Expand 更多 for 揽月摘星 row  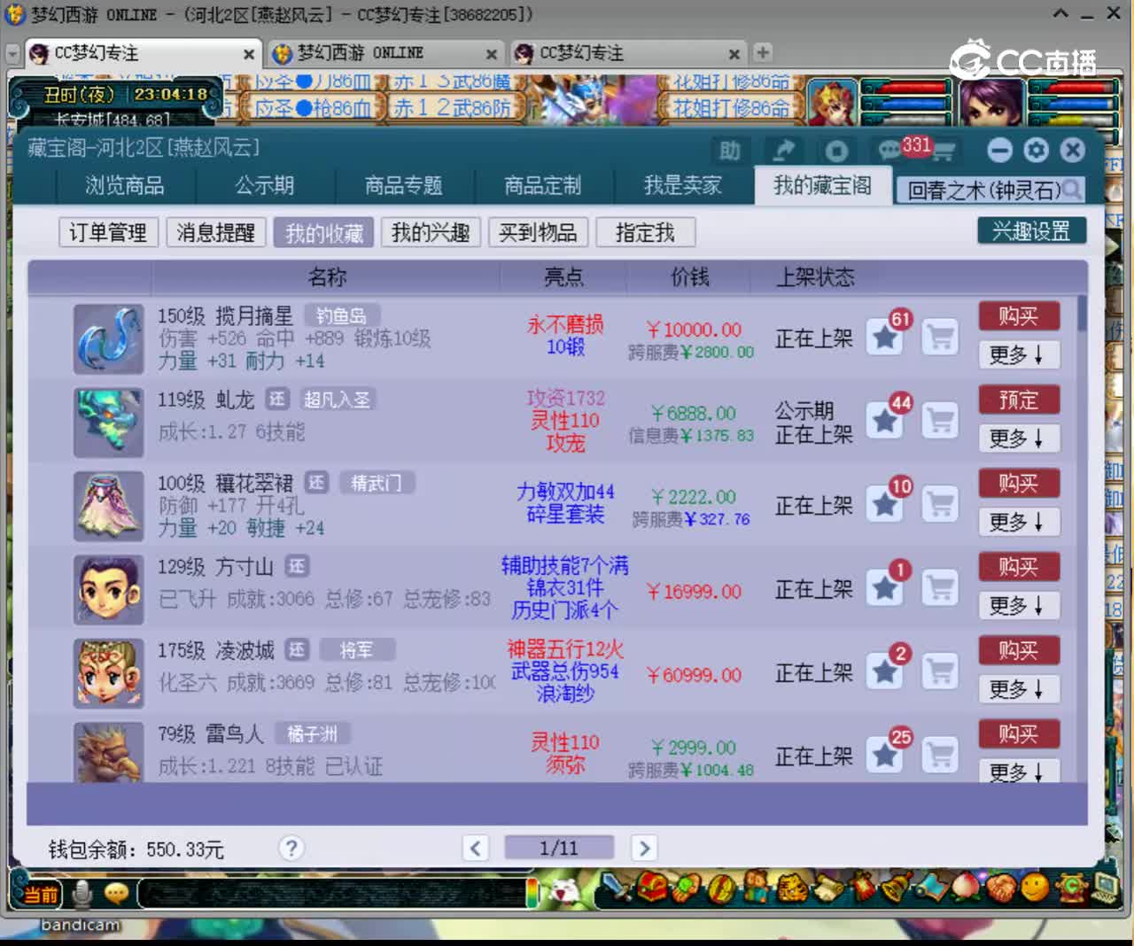(x=1019, y=355)
